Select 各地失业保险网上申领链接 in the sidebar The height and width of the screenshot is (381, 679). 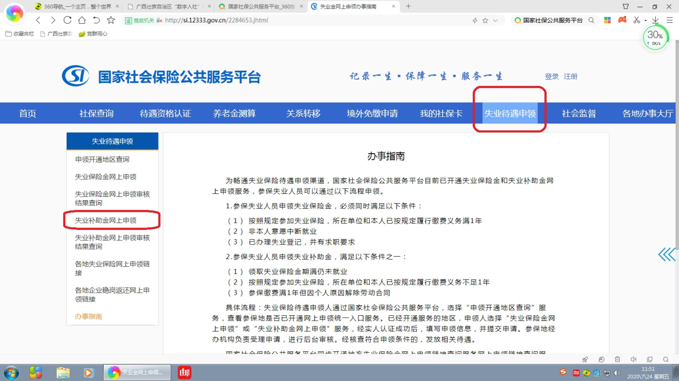coord(112,268)
